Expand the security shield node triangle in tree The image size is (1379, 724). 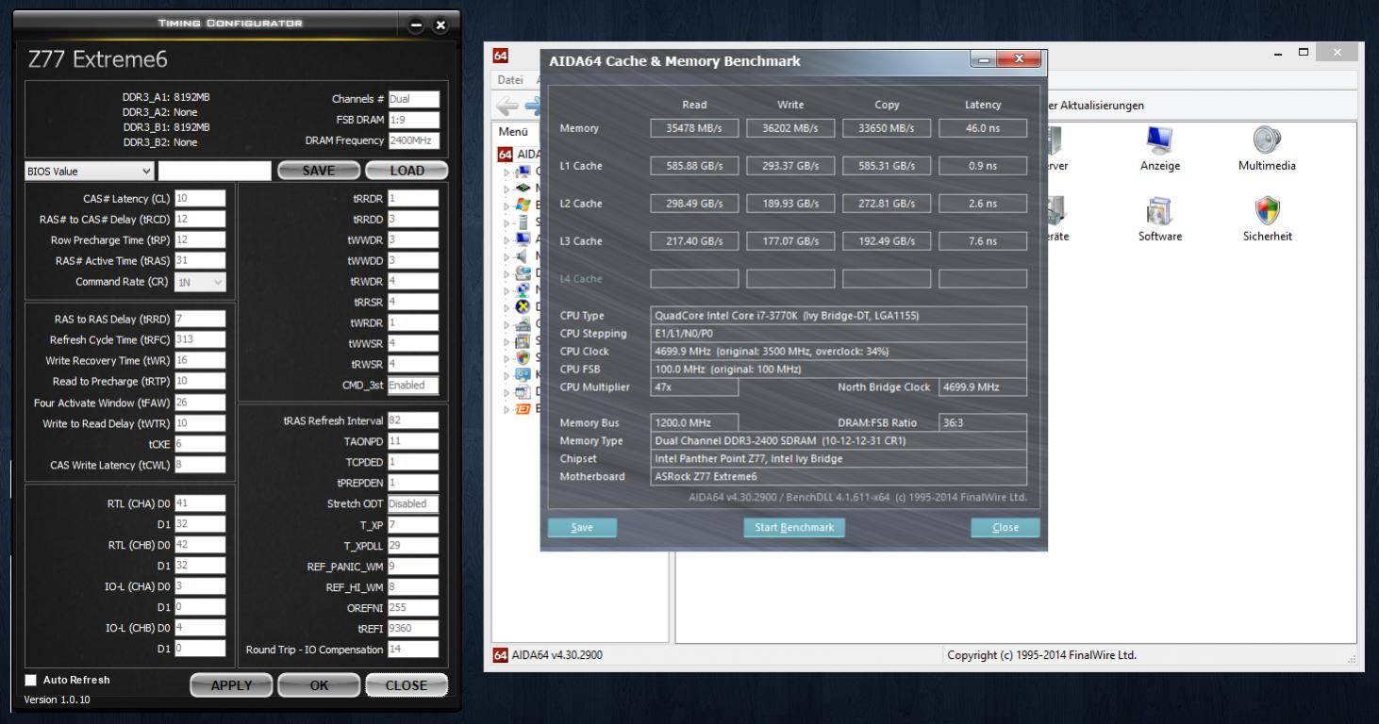(x=507, y=358)
